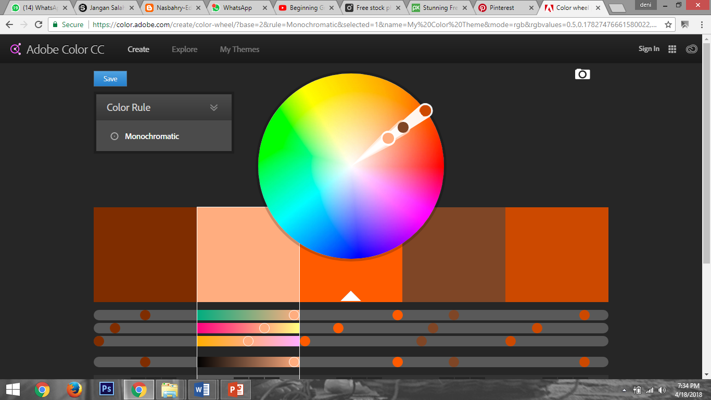Open the Adobe apps grid icon
This screenshot has height=400, width=711.
(672, 49)
